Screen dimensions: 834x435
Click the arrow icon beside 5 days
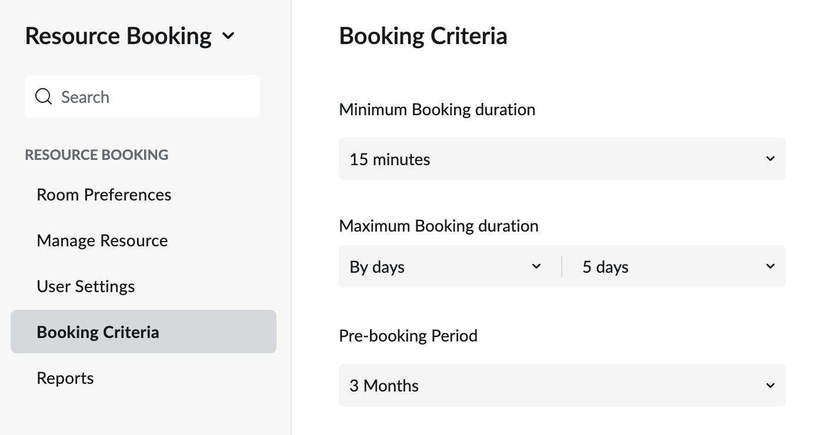pos(770,266)
